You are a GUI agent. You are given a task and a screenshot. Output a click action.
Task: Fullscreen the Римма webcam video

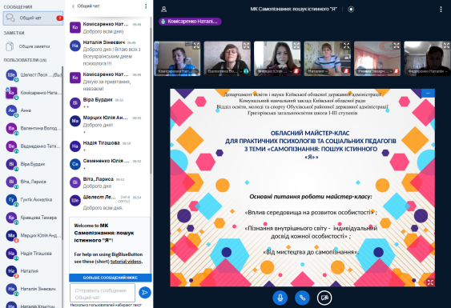pyautogui.click(x=397, y=46)
